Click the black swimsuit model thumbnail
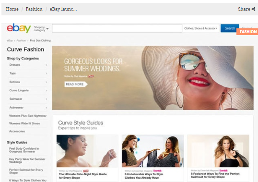Image resolution: width=258 pixels, height=182 pixels. [218, 151]
